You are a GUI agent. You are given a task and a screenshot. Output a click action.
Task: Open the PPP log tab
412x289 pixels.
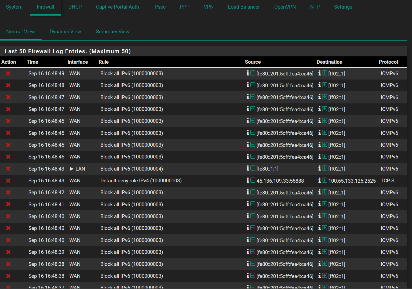pos(185,7)
